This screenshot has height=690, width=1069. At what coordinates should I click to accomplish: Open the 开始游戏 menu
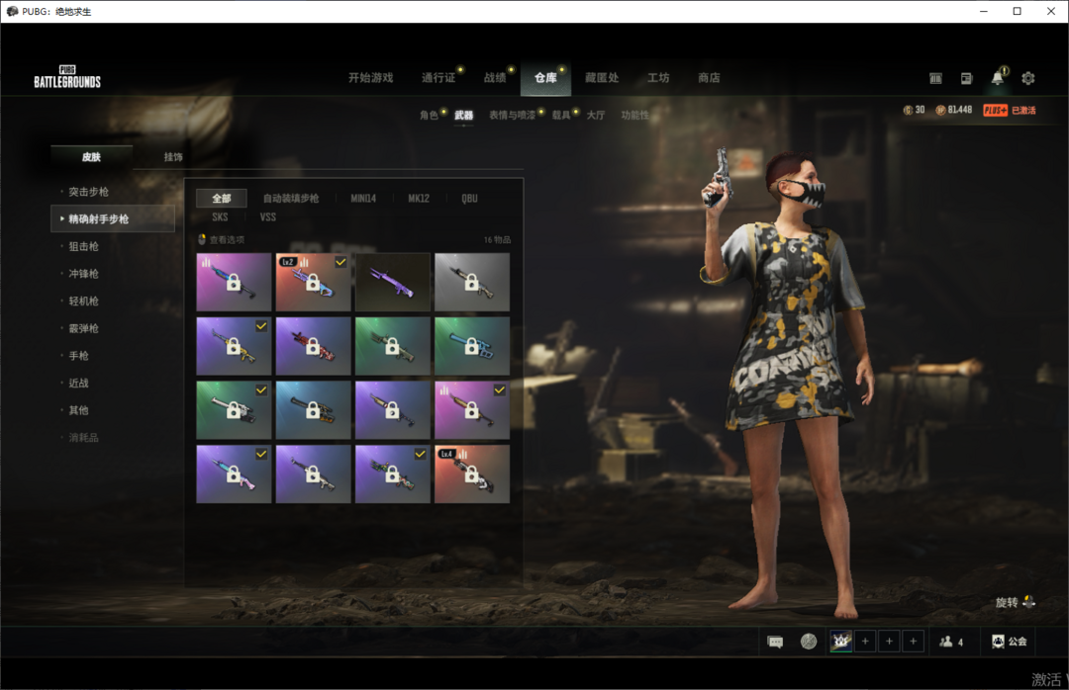tap(371, 78)
